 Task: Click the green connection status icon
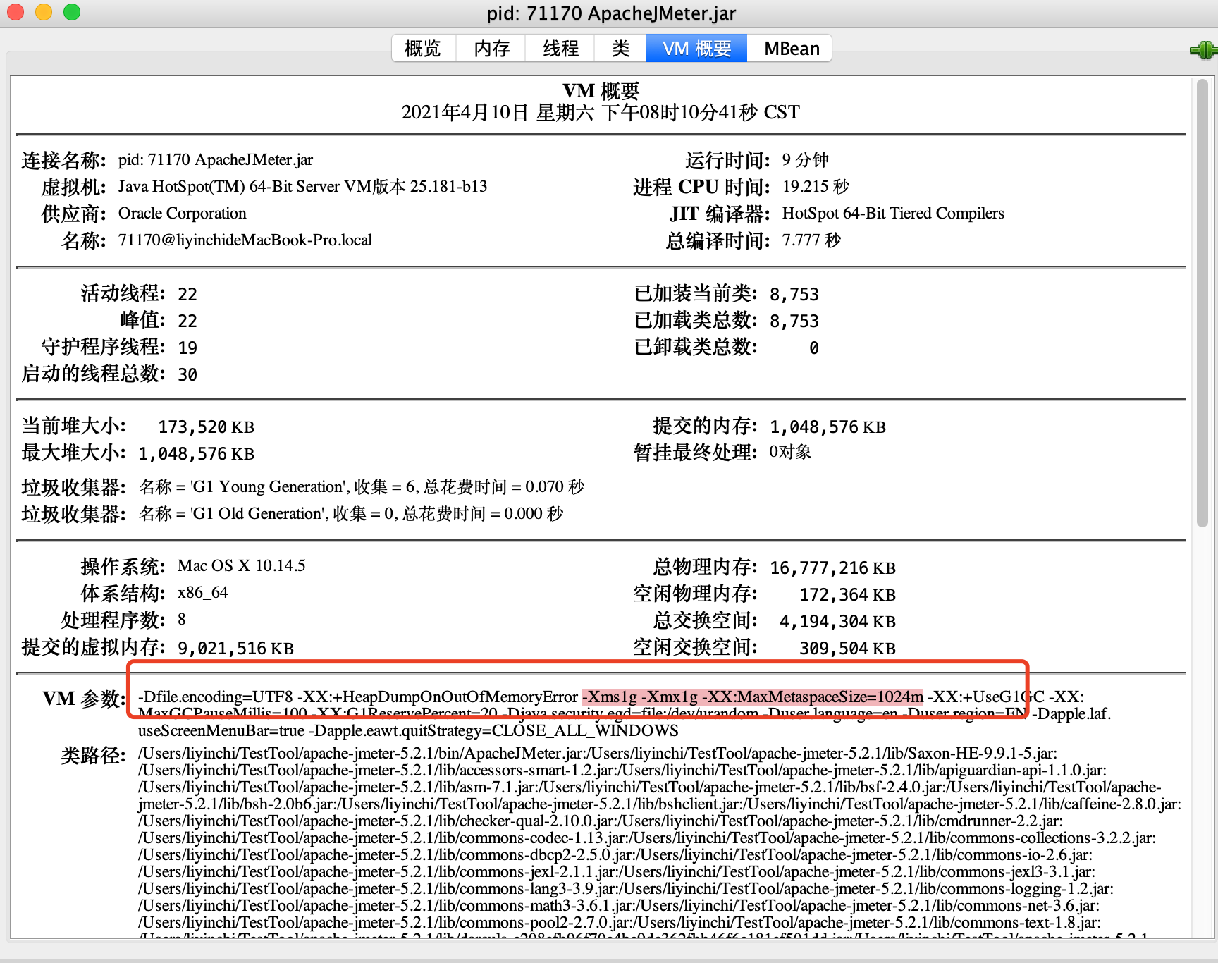pos(1203,50)
